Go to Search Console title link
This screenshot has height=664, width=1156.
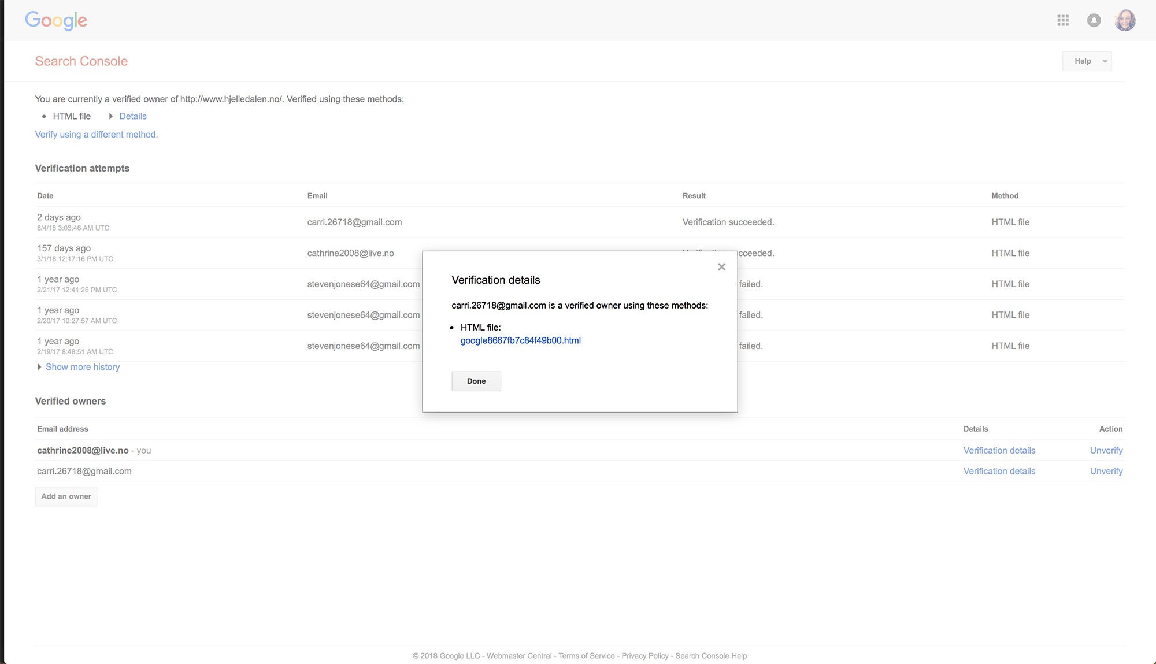(x=81, y=61)
